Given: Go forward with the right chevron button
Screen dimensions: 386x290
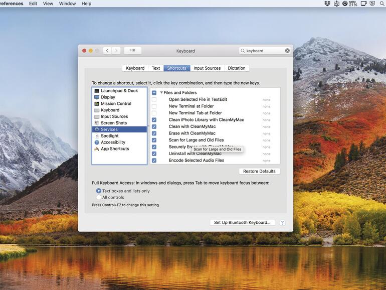Looking at the screenshot, I should (x=116, y=51).
